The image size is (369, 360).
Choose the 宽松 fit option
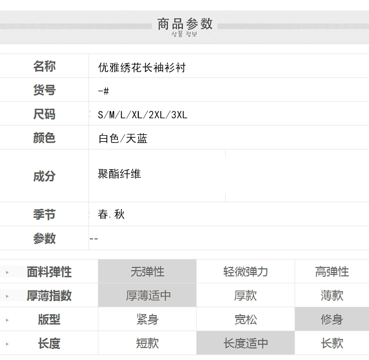[246, 319]
